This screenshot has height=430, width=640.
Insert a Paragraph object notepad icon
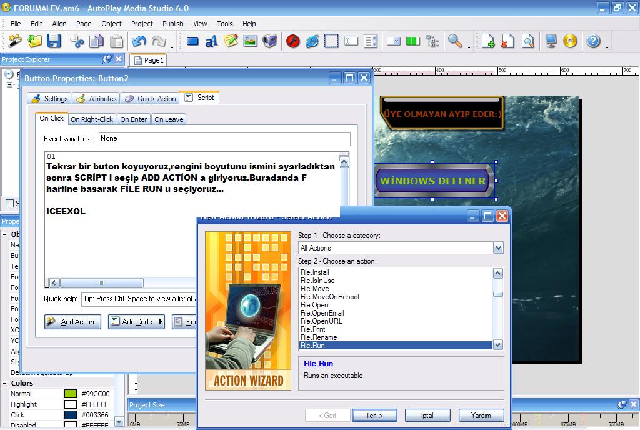231,41
